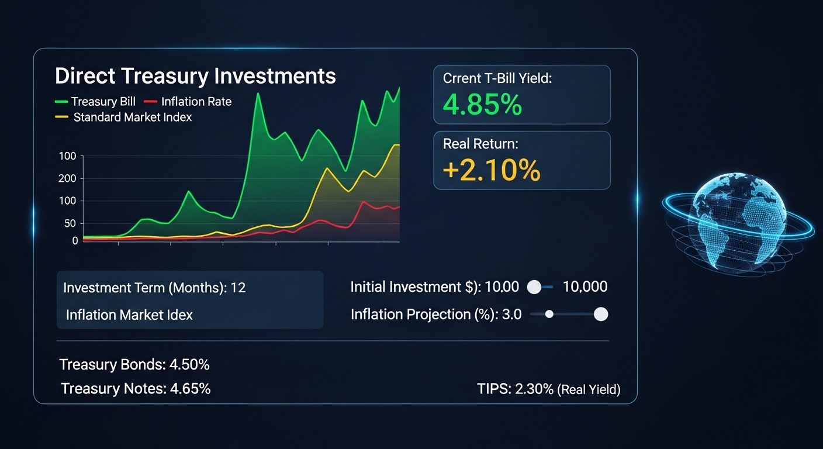Open the TIPS 2.30% Real Yield entry
The image size is (823, 449).
[x=548, y=389]
